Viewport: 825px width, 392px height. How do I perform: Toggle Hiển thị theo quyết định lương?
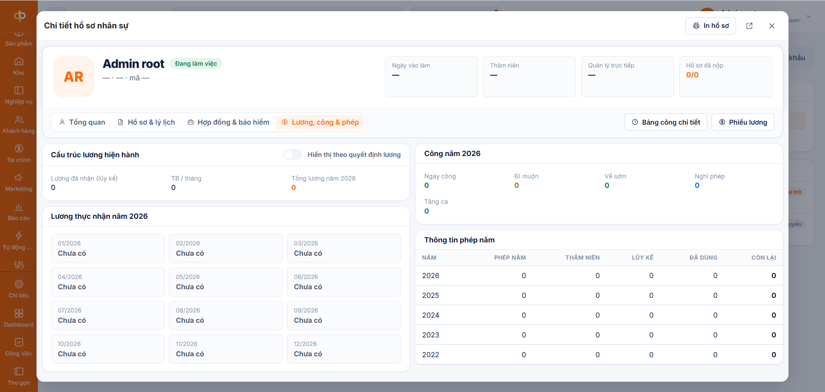coord(293,155)
